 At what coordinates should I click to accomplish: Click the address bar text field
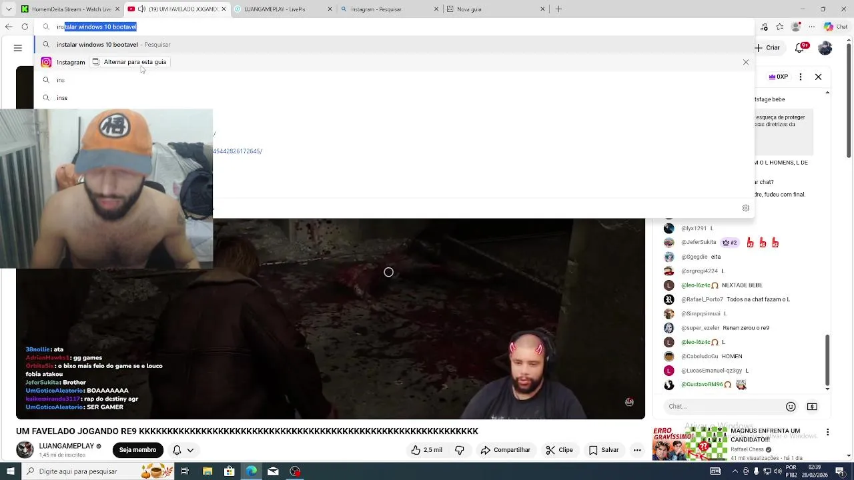pyautogui.click(x=394, y=27)
